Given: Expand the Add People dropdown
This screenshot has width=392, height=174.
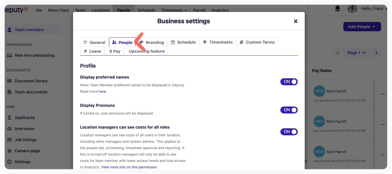Looking at the screenshot, I should (362, 27).
